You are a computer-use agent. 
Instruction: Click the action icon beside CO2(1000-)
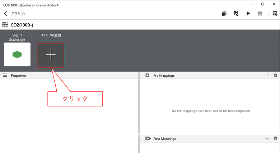[5, 25]
